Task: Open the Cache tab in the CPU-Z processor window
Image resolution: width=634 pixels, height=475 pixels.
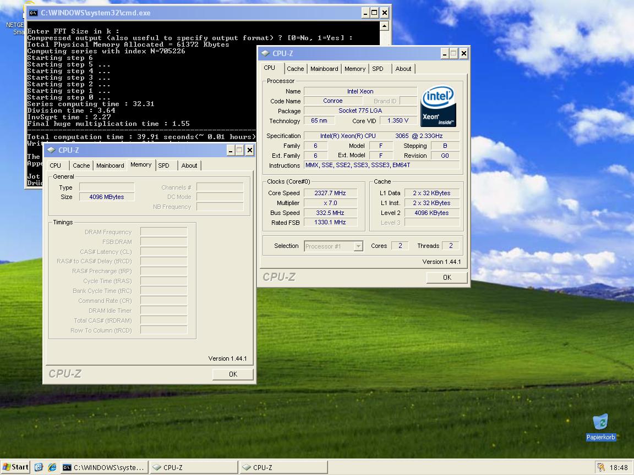Action: click(x=295, y=69)
